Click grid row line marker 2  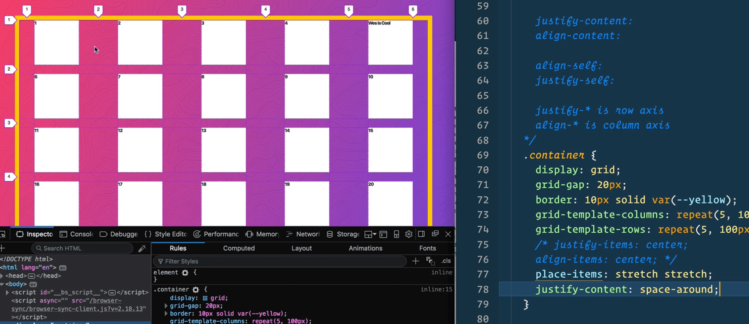point(10,69)
